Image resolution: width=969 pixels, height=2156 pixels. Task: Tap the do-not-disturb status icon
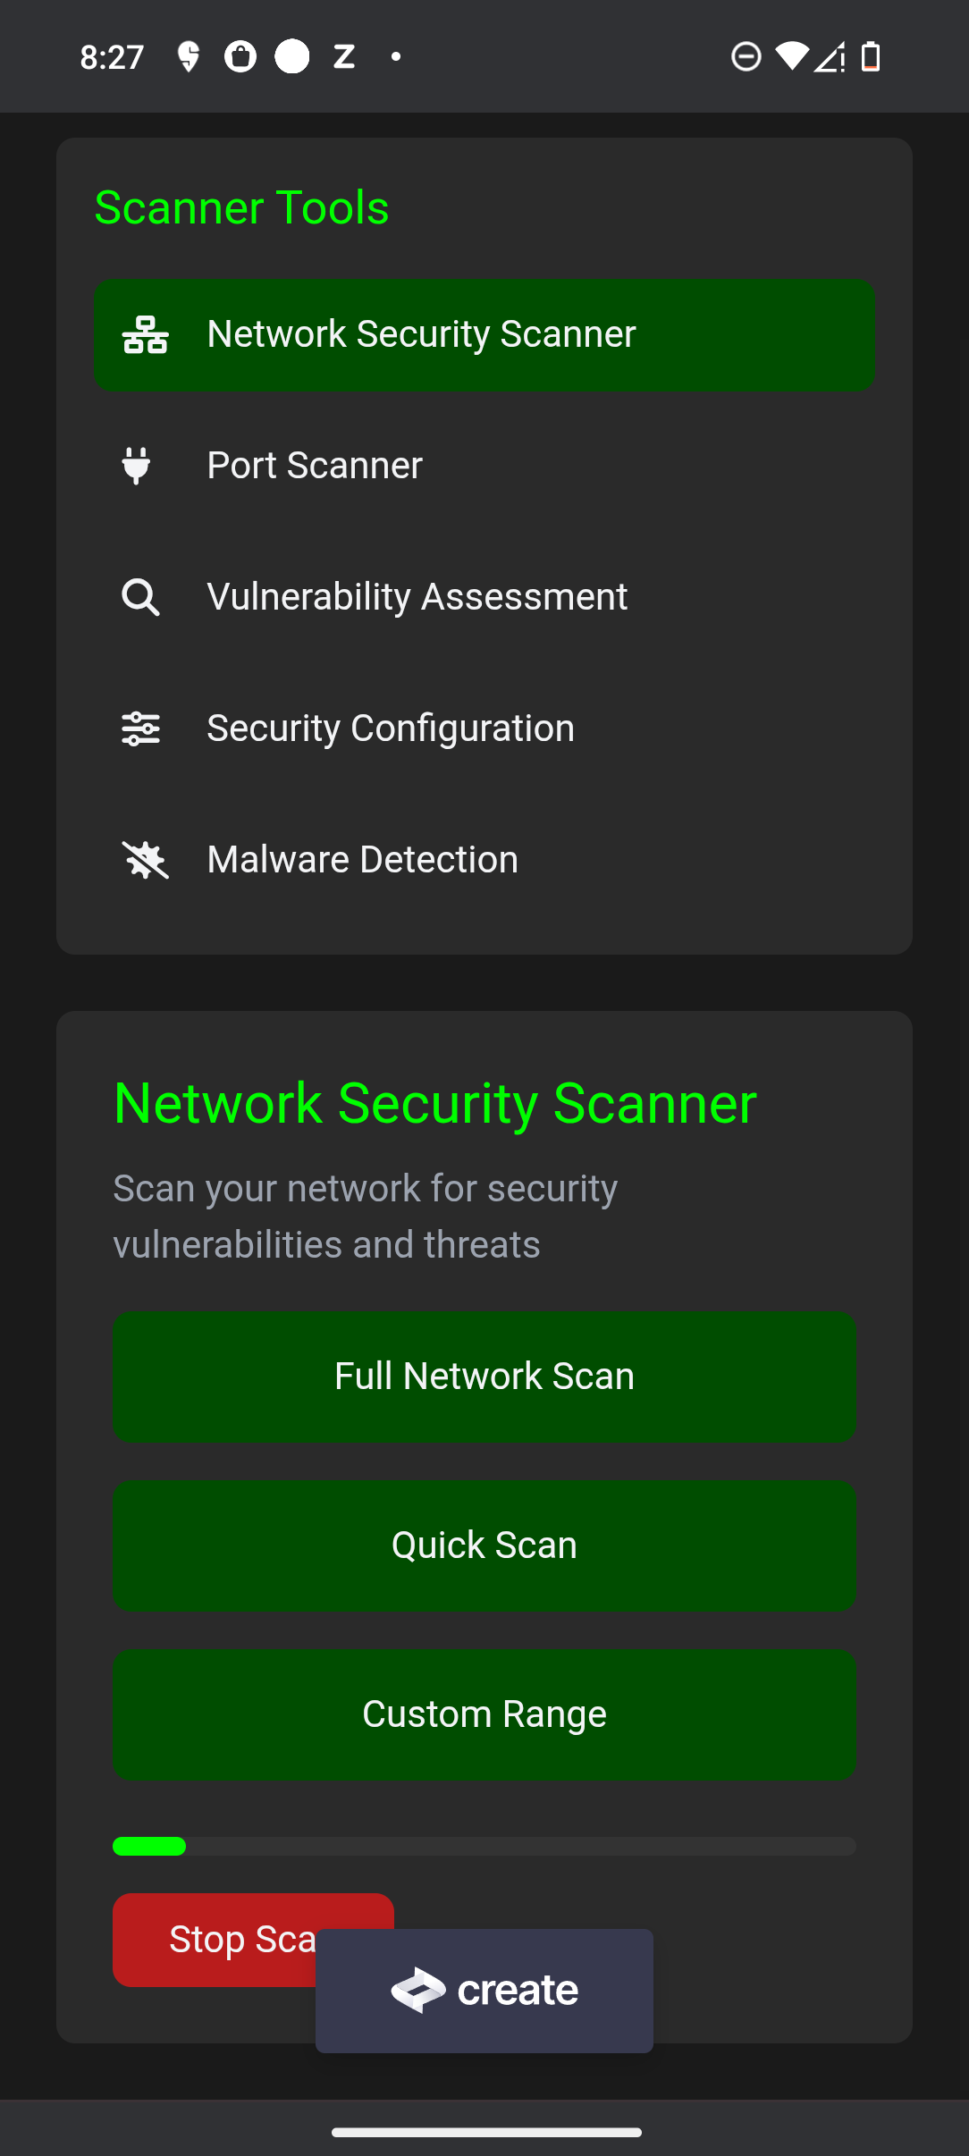[746, 57]
